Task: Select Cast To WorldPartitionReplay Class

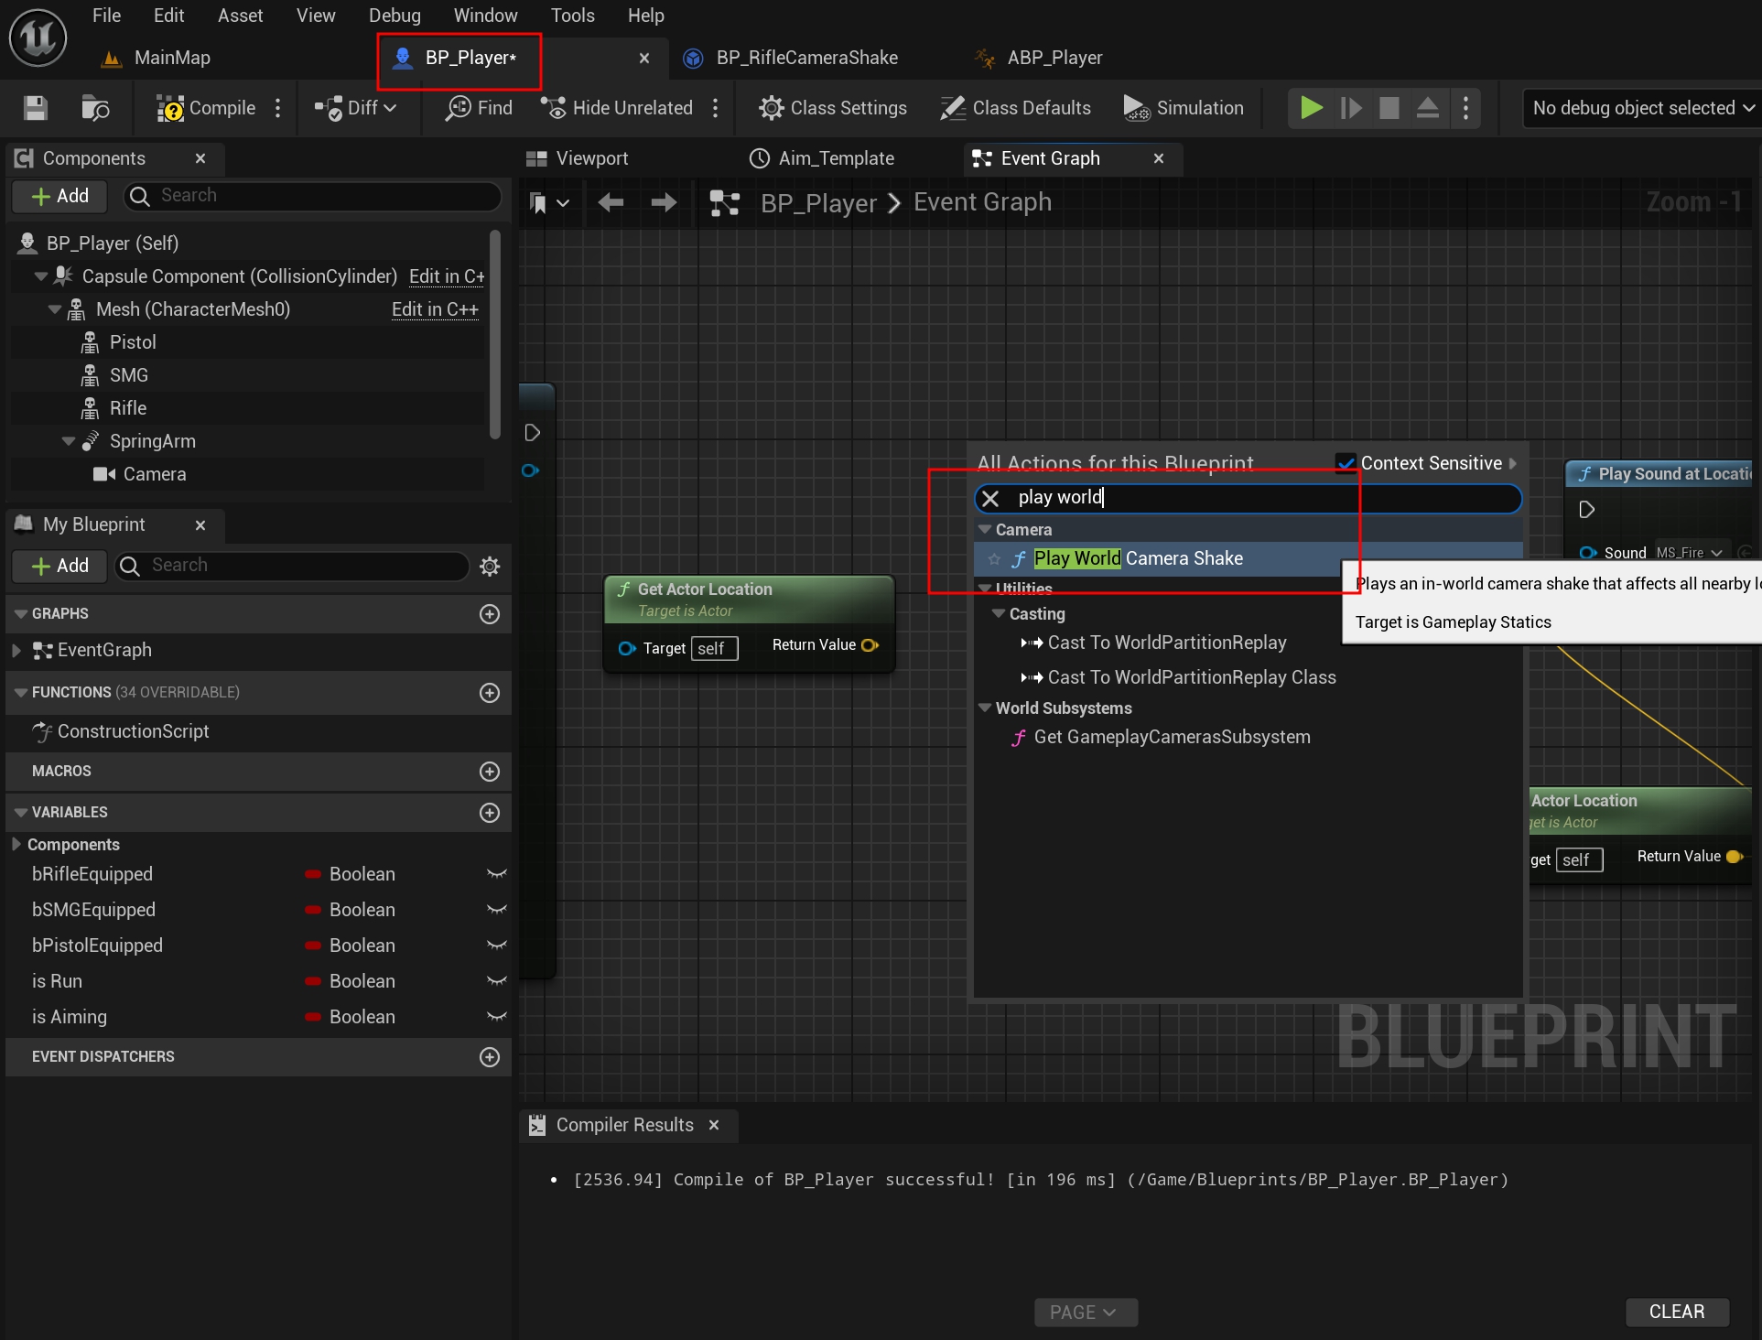Action: click(x=1191, y=677)
